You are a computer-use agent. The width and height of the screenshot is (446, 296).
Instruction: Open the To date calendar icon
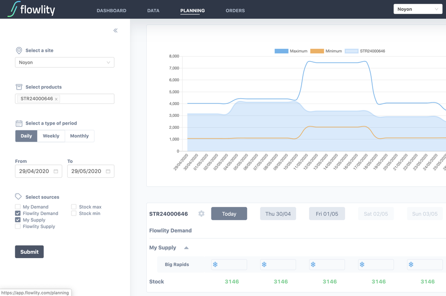coord(108,171)
